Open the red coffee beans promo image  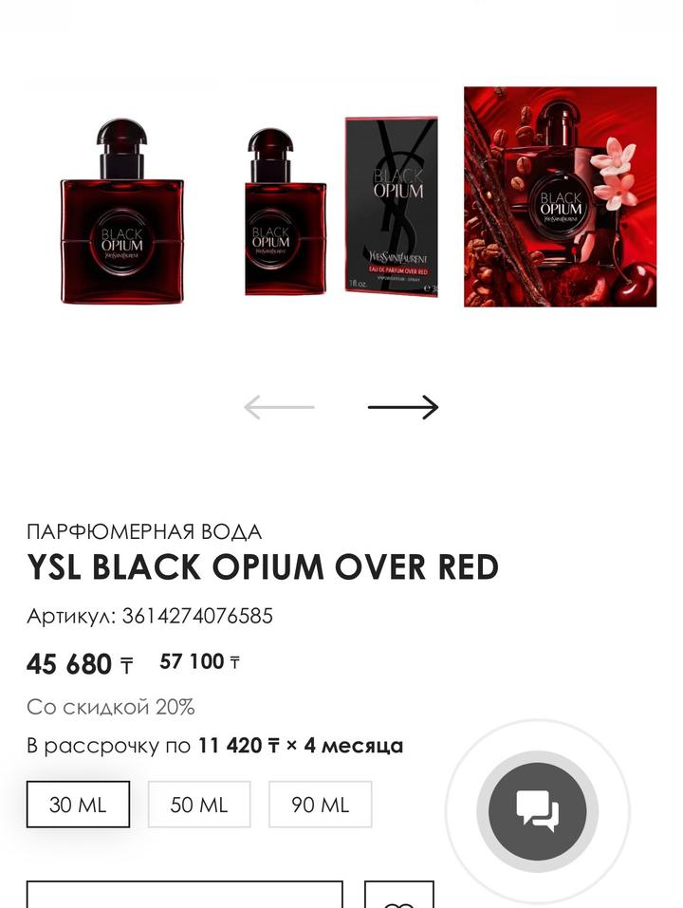click(561, 197)
